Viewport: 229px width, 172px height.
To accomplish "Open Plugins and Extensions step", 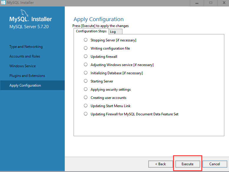I will (27, 76).
